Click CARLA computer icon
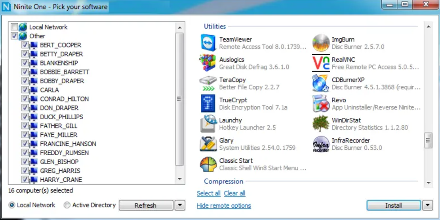 (34, 90)
